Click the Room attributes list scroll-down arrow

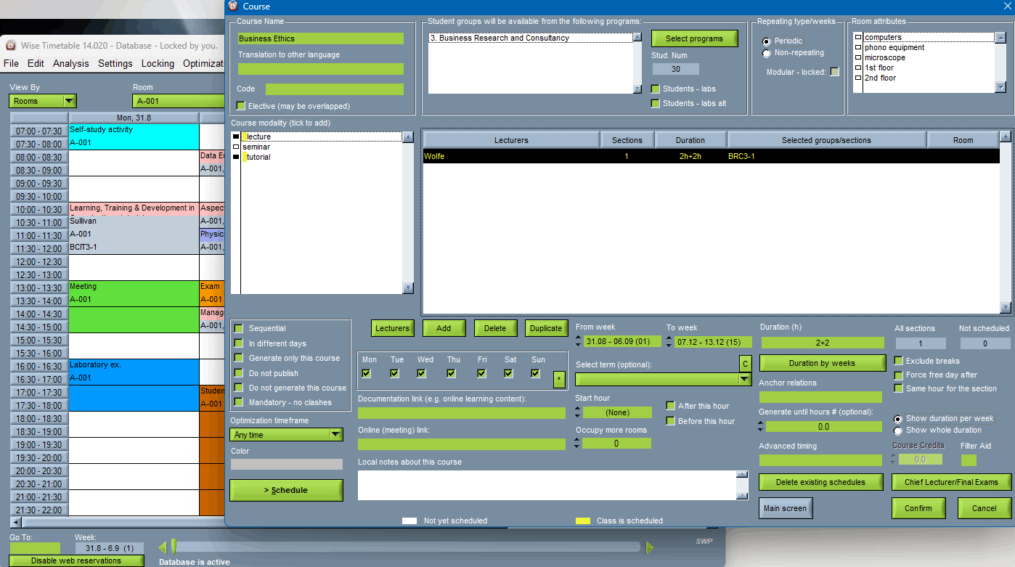pos(1000,88)
